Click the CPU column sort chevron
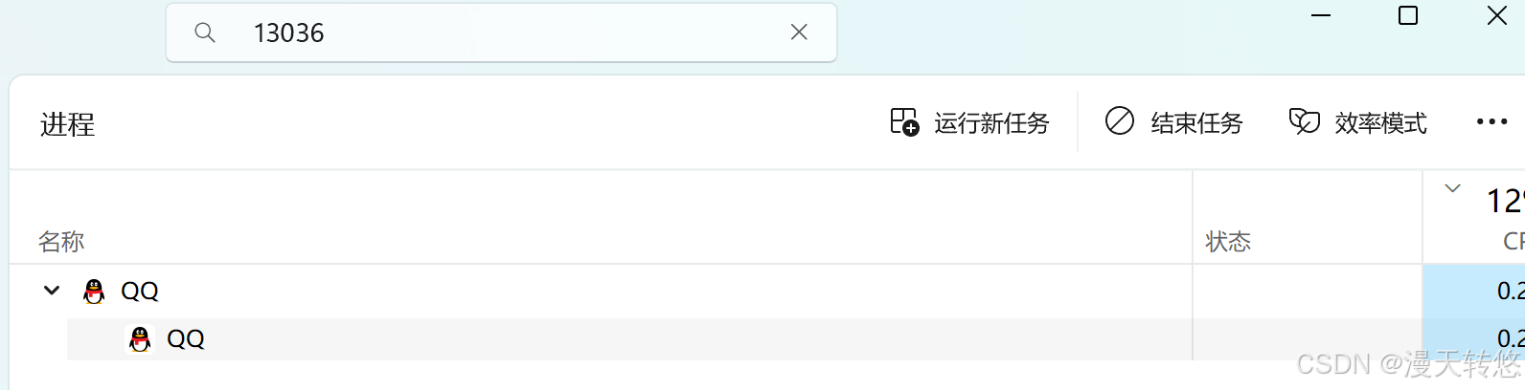Viewport: 1525px width, 390px height. tap(1452, 188)
